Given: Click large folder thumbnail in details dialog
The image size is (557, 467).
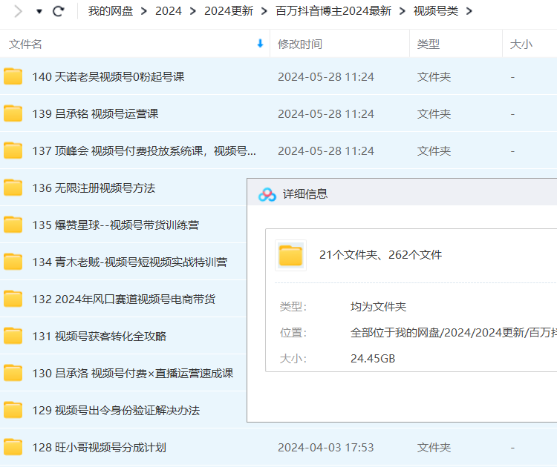Looking at the screenshot, I should [x=290, y=255].
